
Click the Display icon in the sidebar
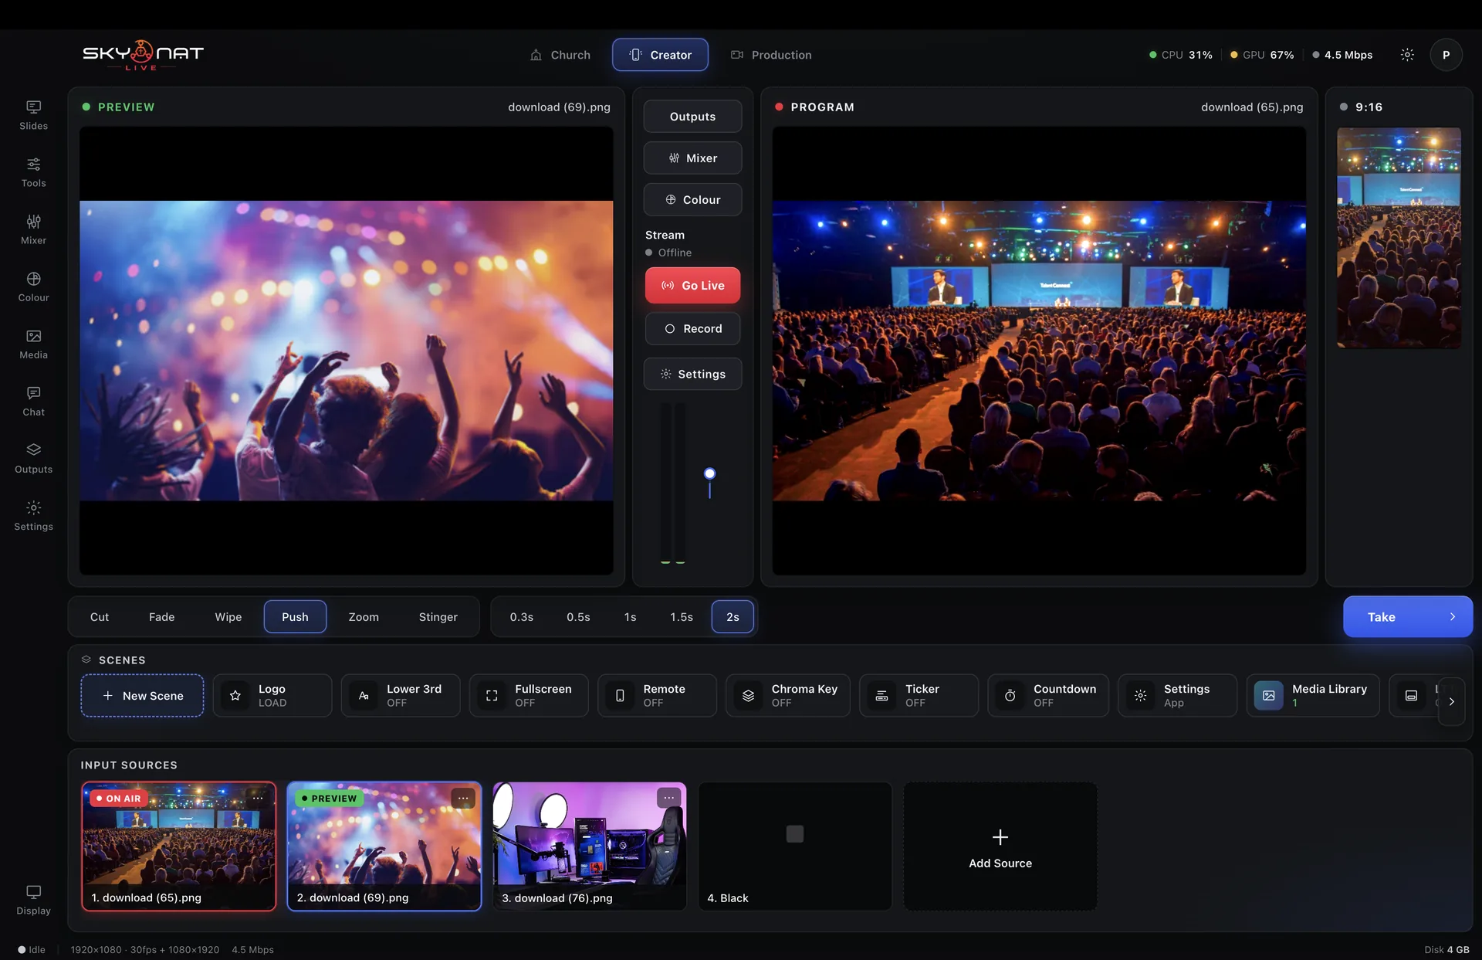click(x=33, y=892)
